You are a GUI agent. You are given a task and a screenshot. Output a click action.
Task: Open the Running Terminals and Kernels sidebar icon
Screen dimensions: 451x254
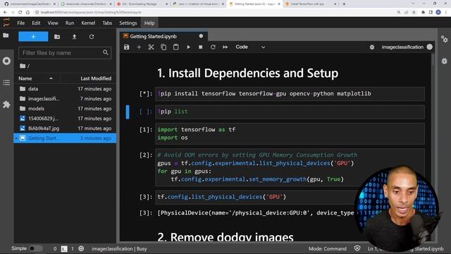coord(6,61)
